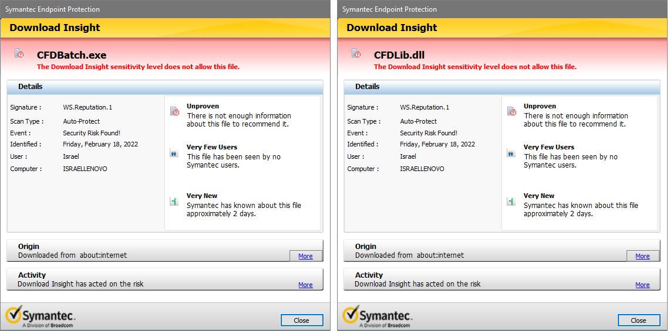Click Auto-Protect scan type in CFDBatch.exe dialog
This screenshot has width=670, height=331.
tap(82, 121)
